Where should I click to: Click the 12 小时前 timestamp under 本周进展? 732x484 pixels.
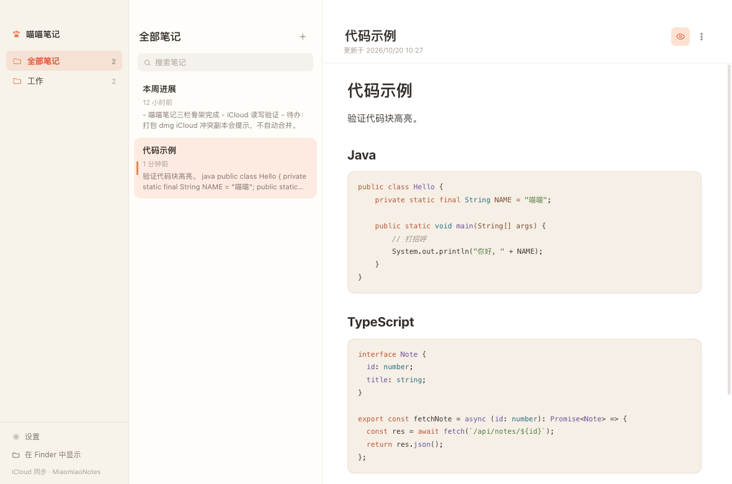[x=158, y=102]
